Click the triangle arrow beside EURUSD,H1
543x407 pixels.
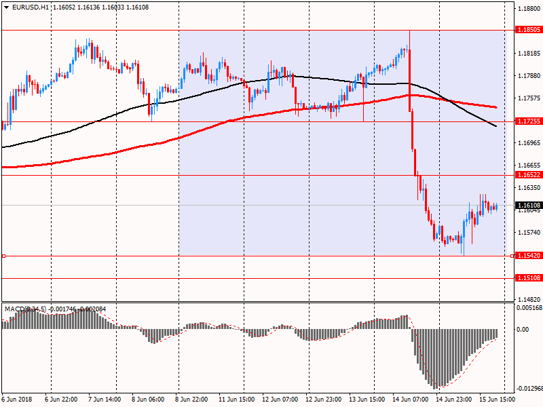click(x=6, y=7)
